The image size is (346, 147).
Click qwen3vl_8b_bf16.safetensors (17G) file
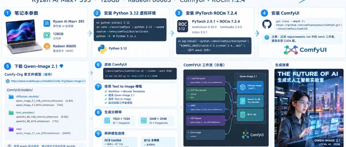click(x=38, y=121)
